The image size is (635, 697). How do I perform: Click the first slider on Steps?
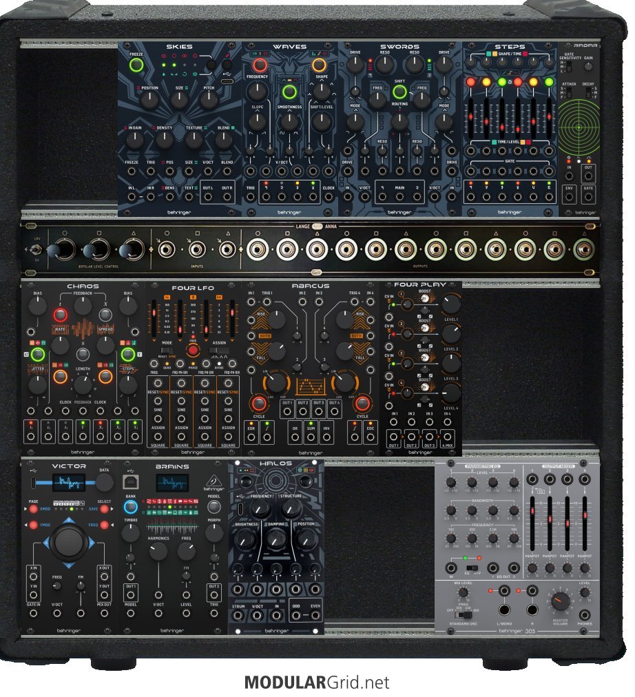click(x=470, y=117)
